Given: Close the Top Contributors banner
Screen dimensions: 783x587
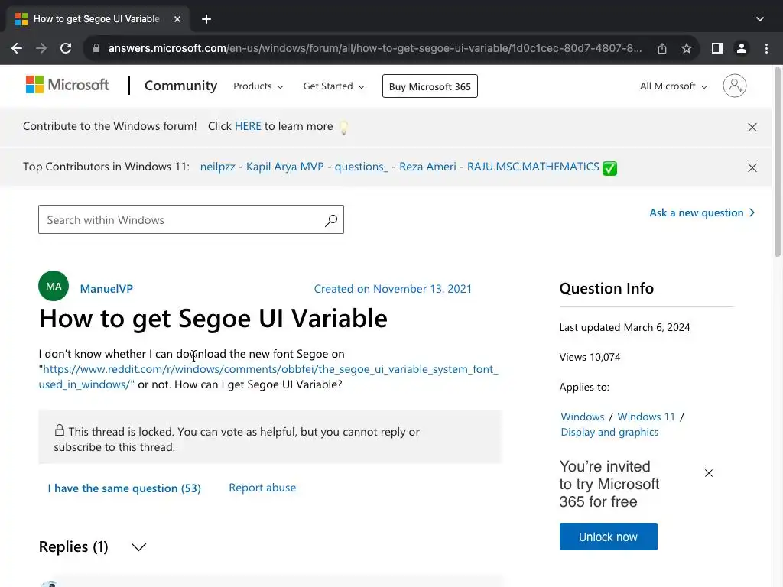Looking at the screenshot, I should coord(752,167).
